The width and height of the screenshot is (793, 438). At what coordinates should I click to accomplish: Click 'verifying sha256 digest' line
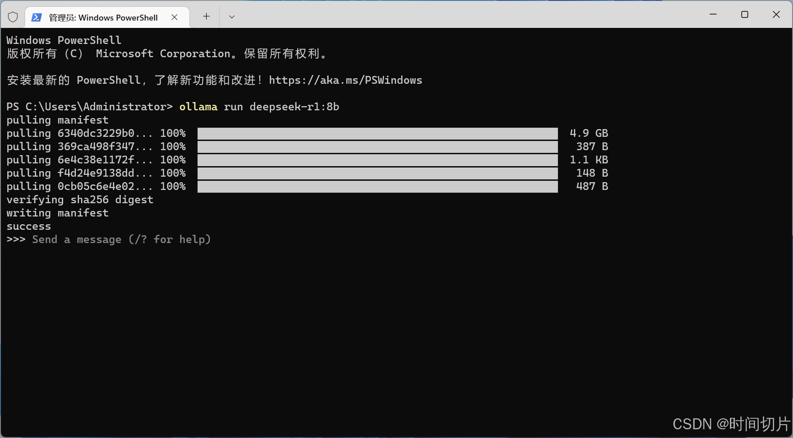(80, 200)
